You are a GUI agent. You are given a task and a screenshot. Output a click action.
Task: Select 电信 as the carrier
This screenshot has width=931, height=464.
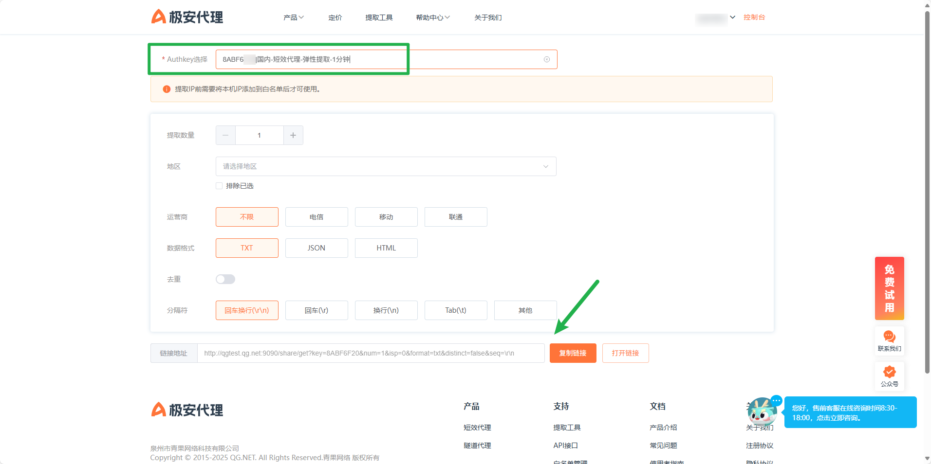tap(317, 217)
